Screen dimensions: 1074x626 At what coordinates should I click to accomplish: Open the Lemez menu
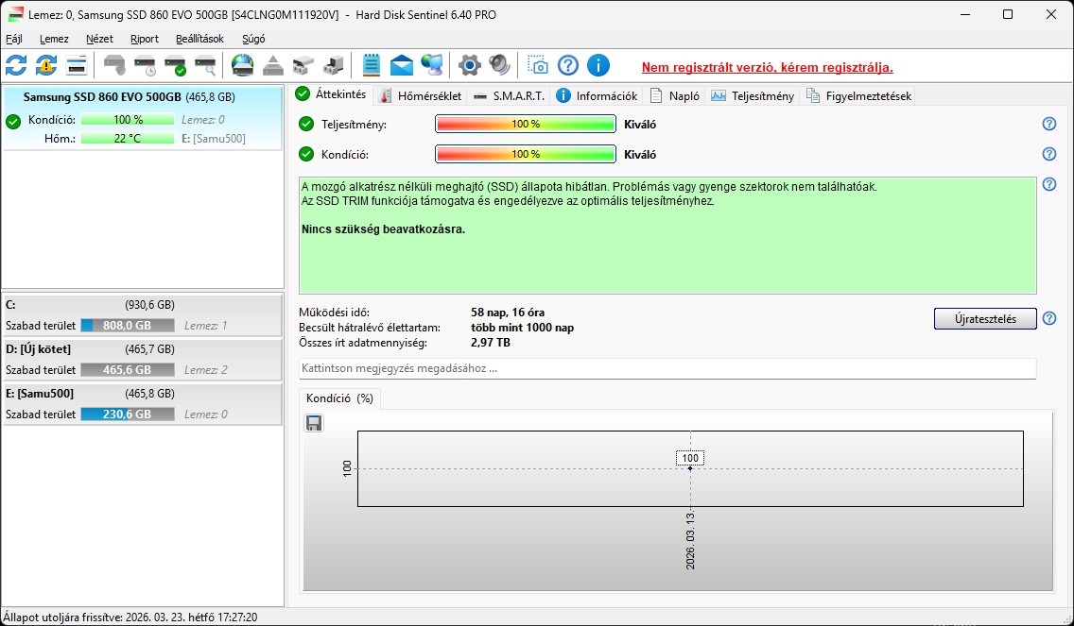coord(54,39)
